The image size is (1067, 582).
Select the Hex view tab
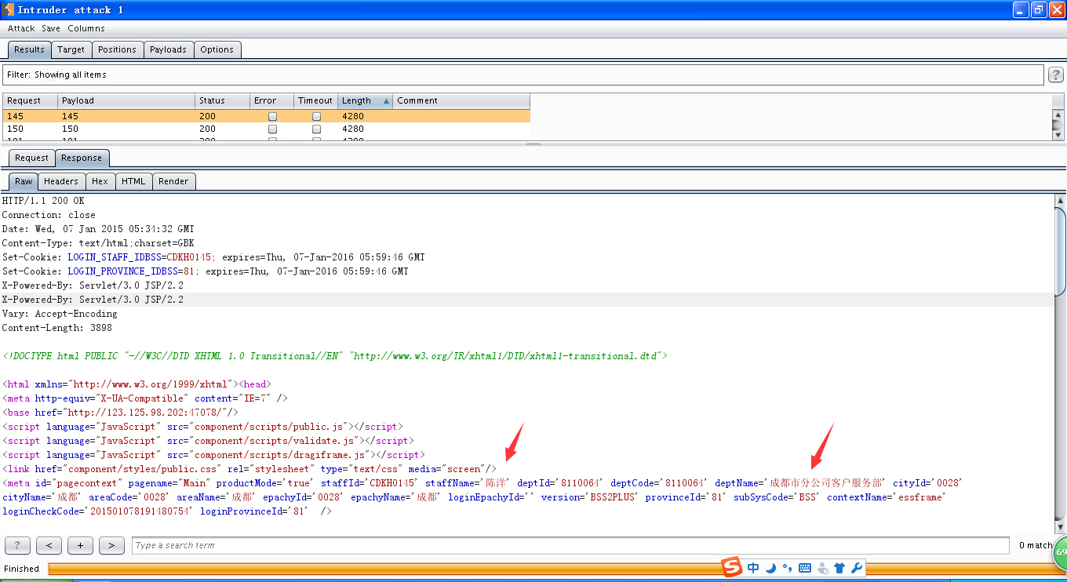[x=100, y=181]
